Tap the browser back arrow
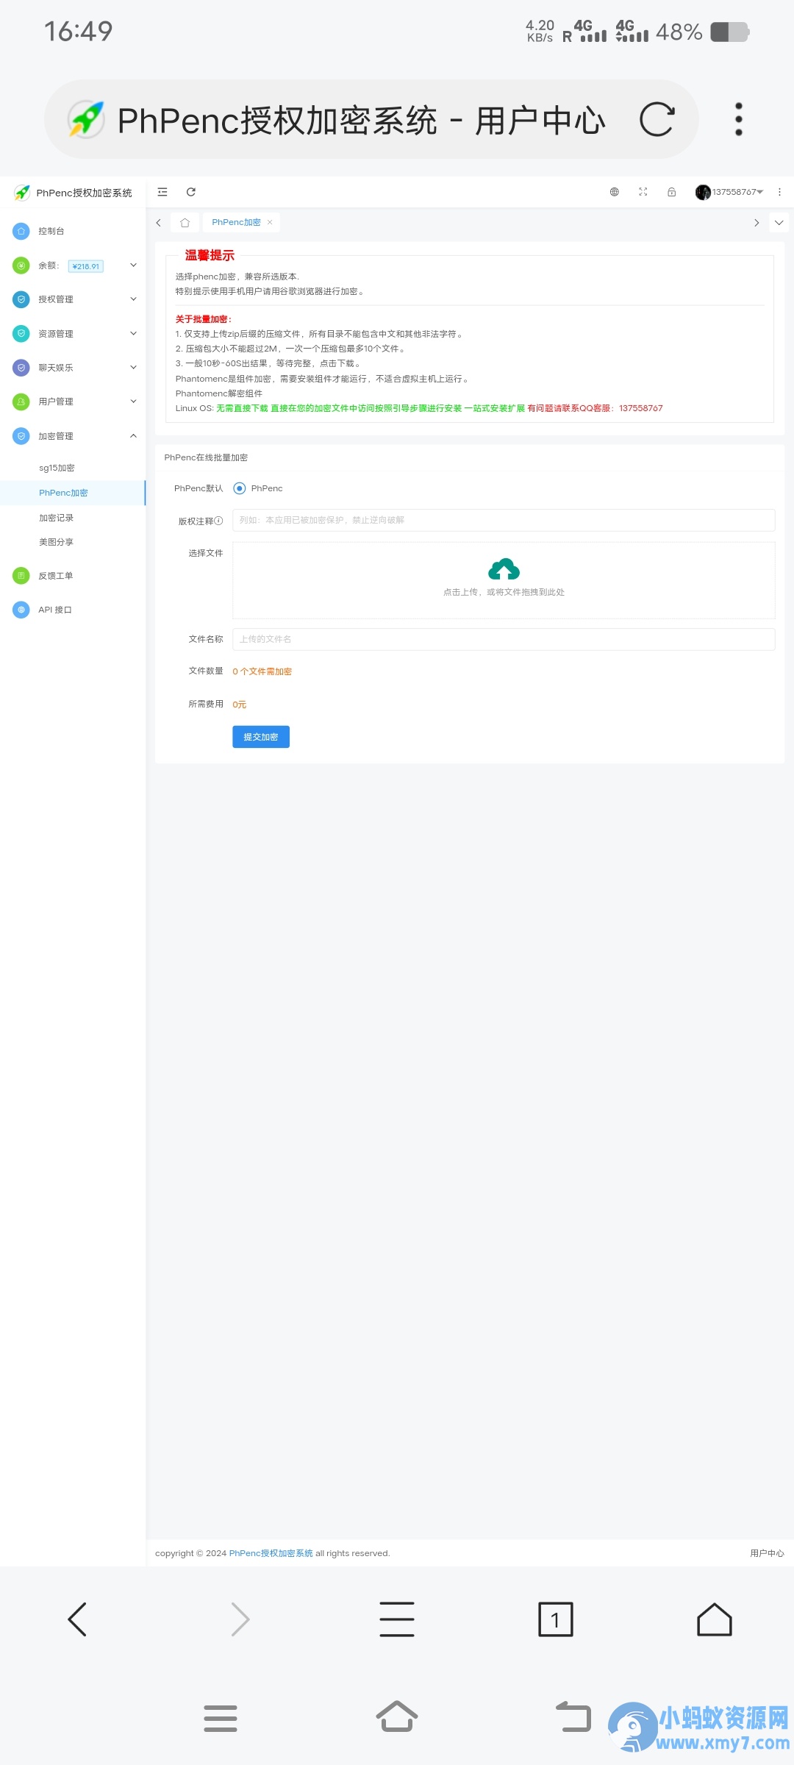This screenshot has height=1765, width=794. [77, 1619]
